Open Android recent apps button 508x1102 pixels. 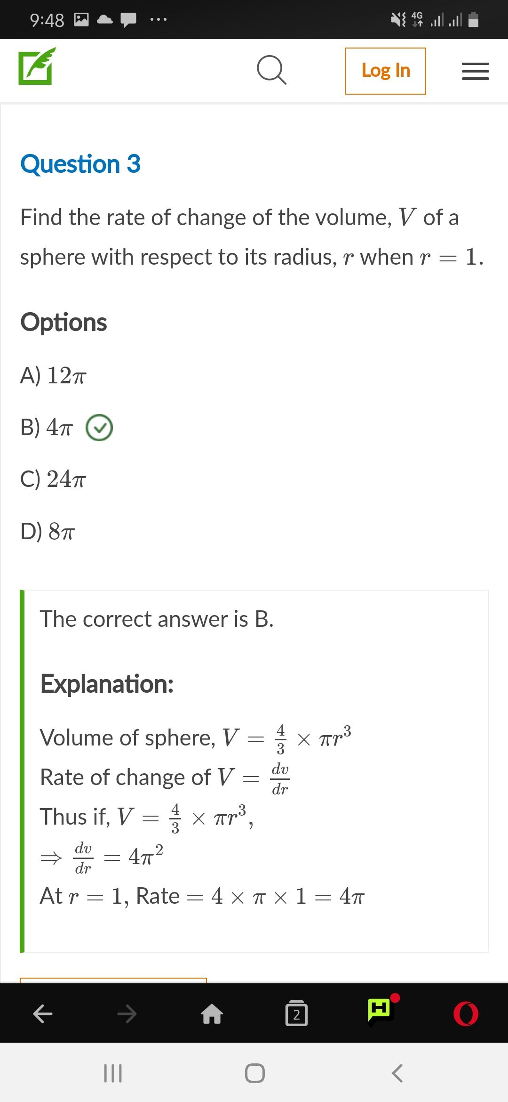[113, 1073]
